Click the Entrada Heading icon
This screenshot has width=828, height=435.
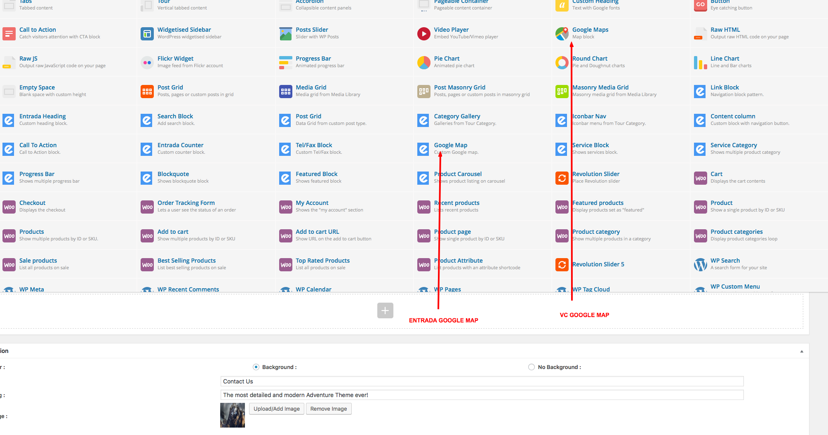tap(9, 120)
